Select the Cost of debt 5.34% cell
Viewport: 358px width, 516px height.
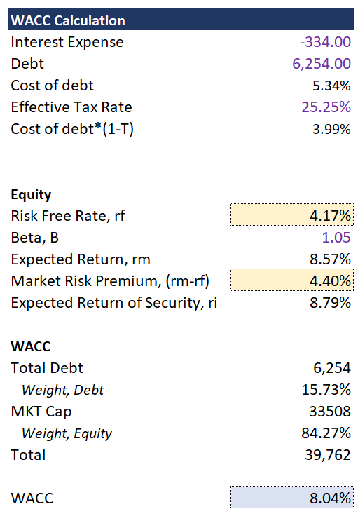pos(331,86)
